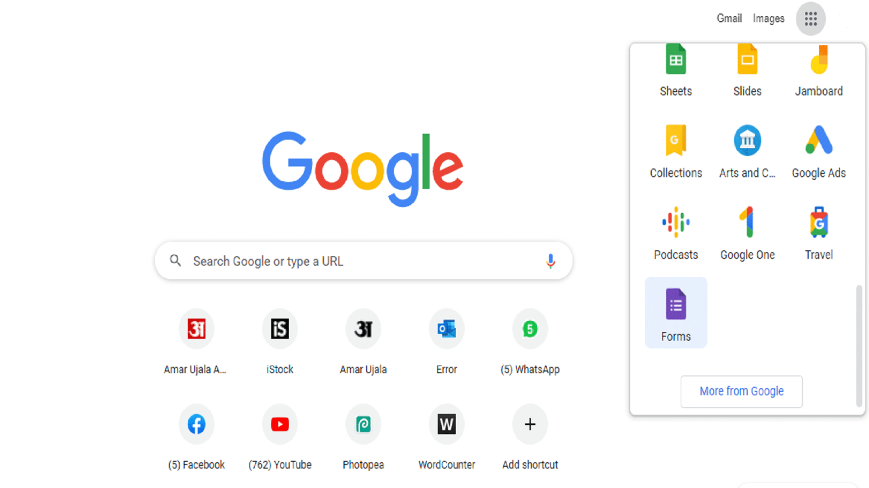Activate voice search with the microphone
This screenshot has width=869, height=488.
(550, 261)
